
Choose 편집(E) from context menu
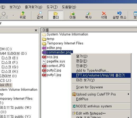[x=101, y=61]
